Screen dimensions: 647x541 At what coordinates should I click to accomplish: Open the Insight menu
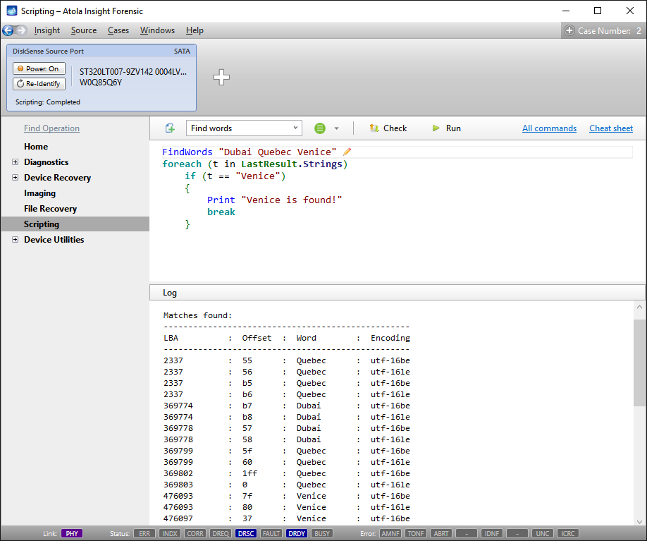click(x=47, y=30)
